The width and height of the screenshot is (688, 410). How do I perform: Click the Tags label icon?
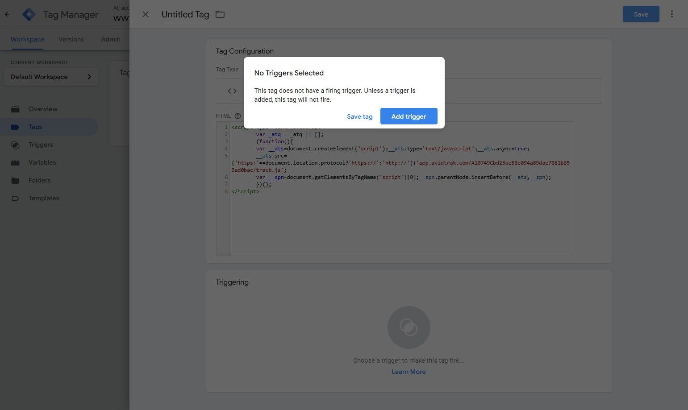tap(15, 127)
